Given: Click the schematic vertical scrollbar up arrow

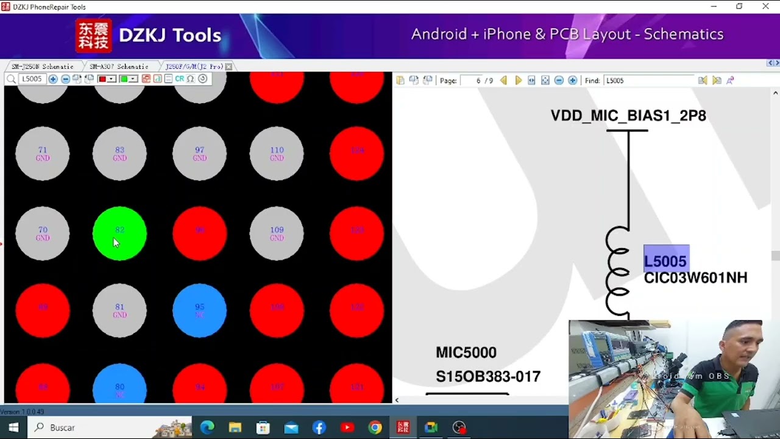Looking at the screenshot, I should [775, 93].
